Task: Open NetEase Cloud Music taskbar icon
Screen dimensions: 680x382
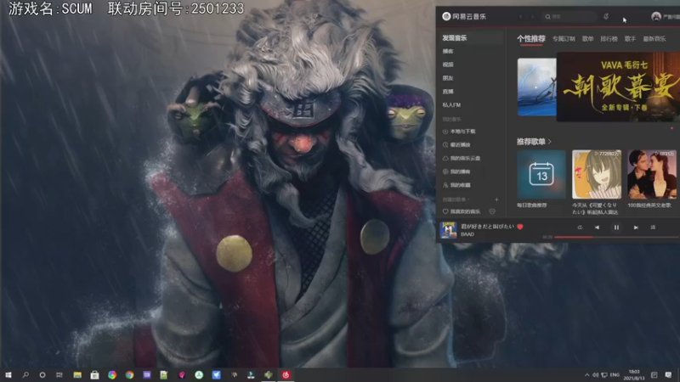Action: pyautogui.click(x=286, y=375)
